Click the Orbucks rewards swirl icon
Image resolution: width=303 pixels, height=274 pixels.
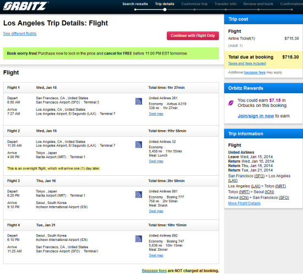[x=231, y=103]
